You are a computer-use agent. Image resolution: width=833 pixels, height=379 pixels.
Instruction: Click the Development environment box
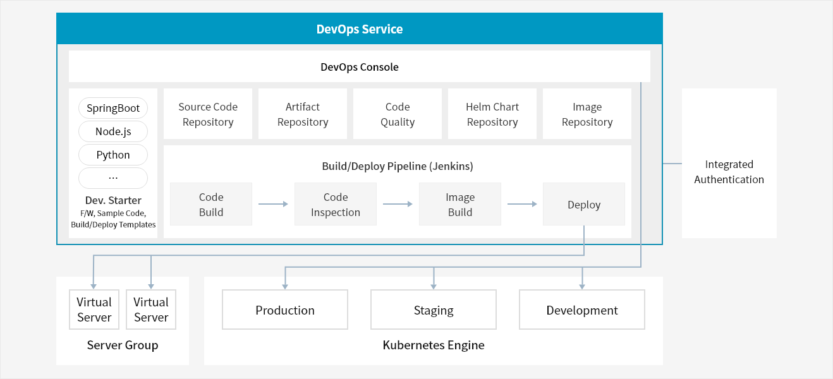click(x=582, y=310)
